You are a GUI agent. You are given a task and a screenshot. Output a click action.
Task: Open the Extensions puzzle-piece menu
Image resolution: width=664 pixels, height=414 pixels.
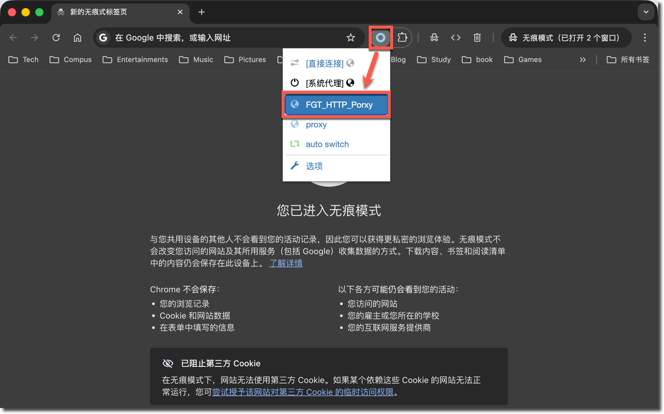click(402, 38)
